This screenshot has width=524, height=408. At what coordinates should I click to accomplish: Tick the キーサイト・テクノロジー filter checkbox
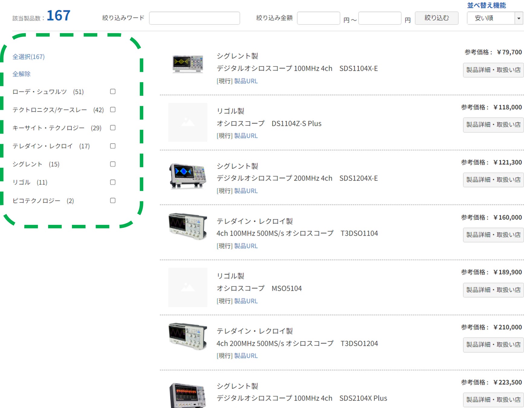113,128
